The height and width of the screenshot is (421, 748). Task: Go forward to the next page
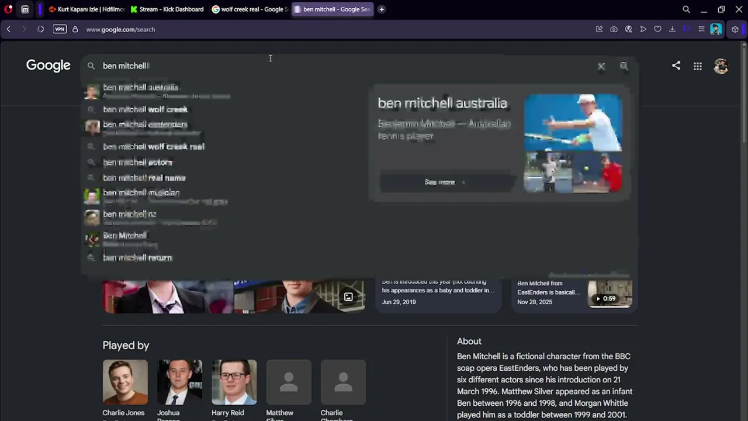click(x=24, y=29)
